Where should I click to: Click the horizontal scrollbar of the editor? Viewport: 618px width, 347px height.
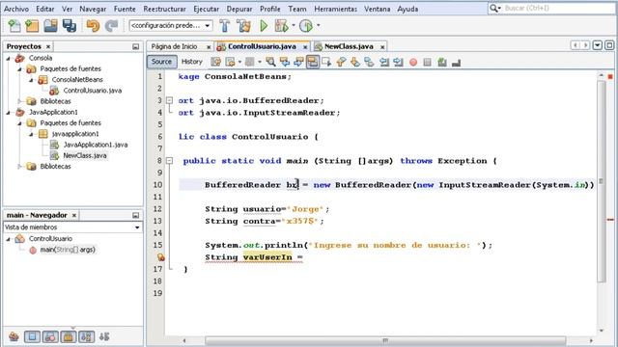(x=385, y=340)
